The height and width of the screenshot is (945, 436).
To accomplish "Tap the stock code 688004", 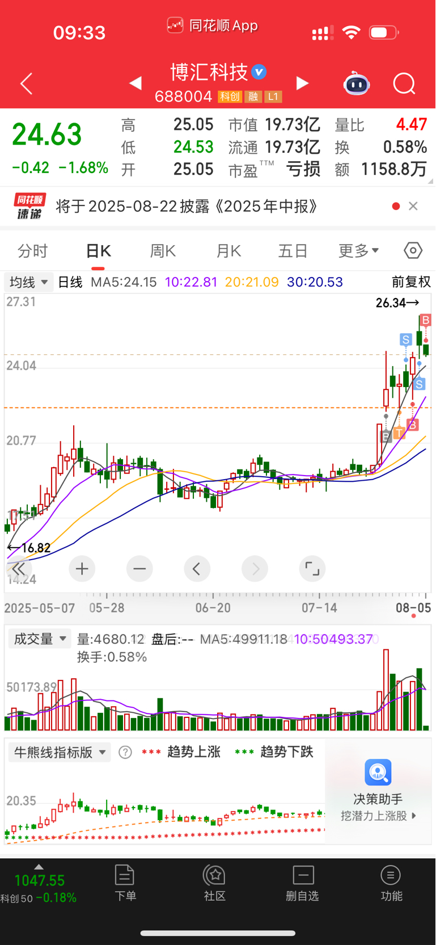I will tap(184, 96).
